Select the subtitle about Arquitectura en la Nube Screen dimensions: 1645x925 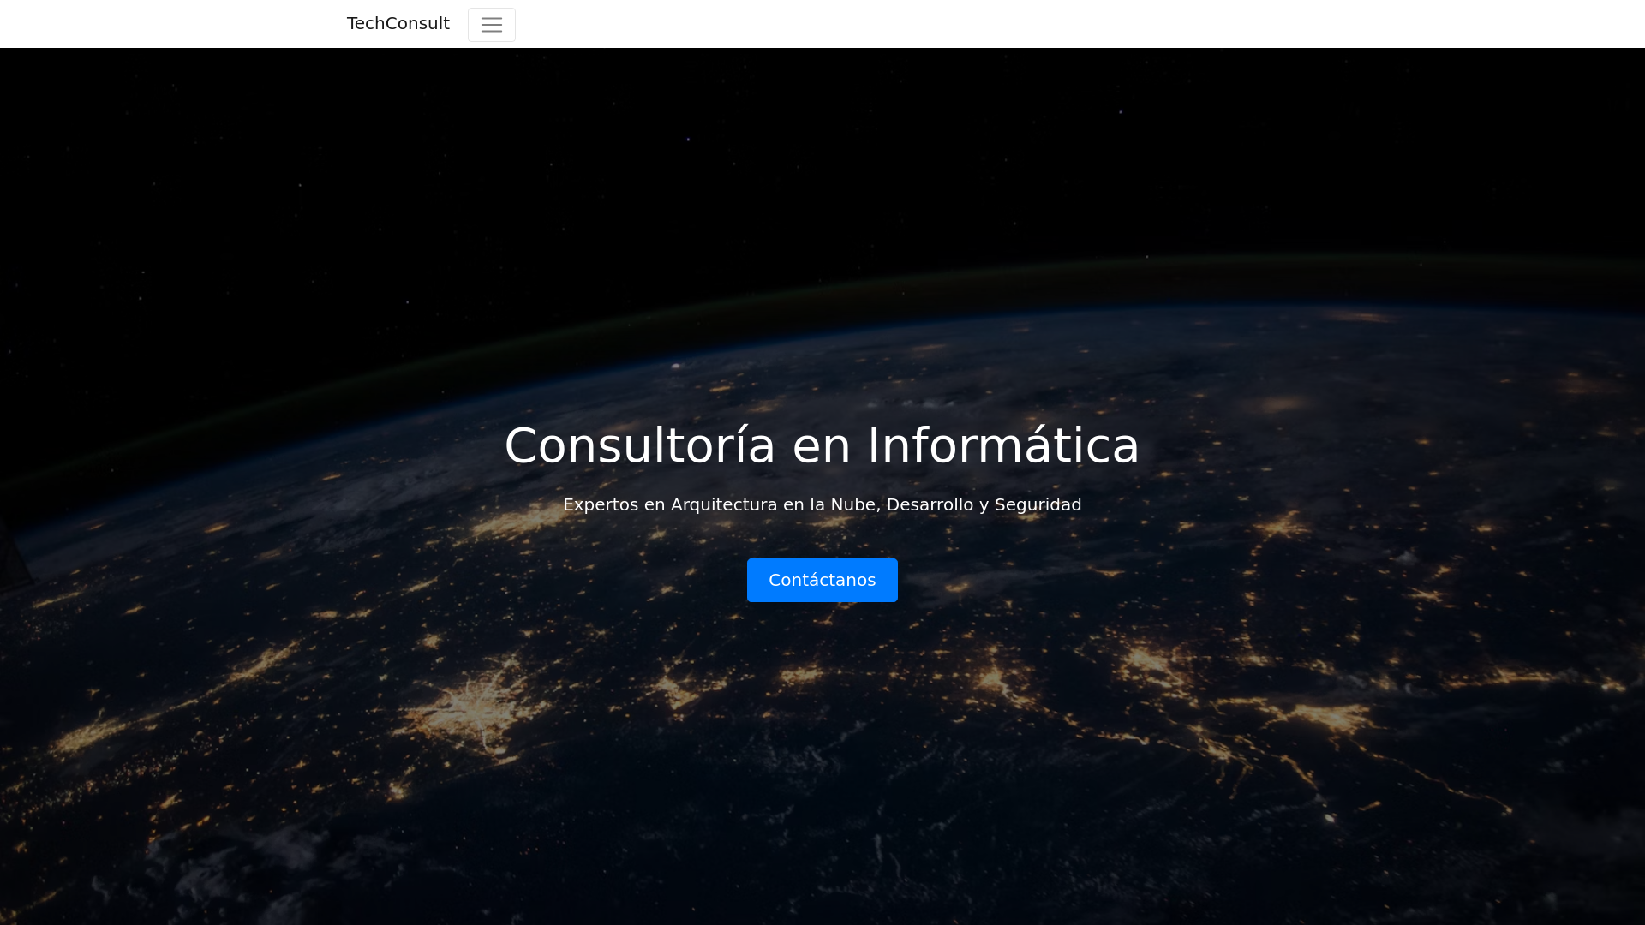pyautogui.click(x=822, y=504)
